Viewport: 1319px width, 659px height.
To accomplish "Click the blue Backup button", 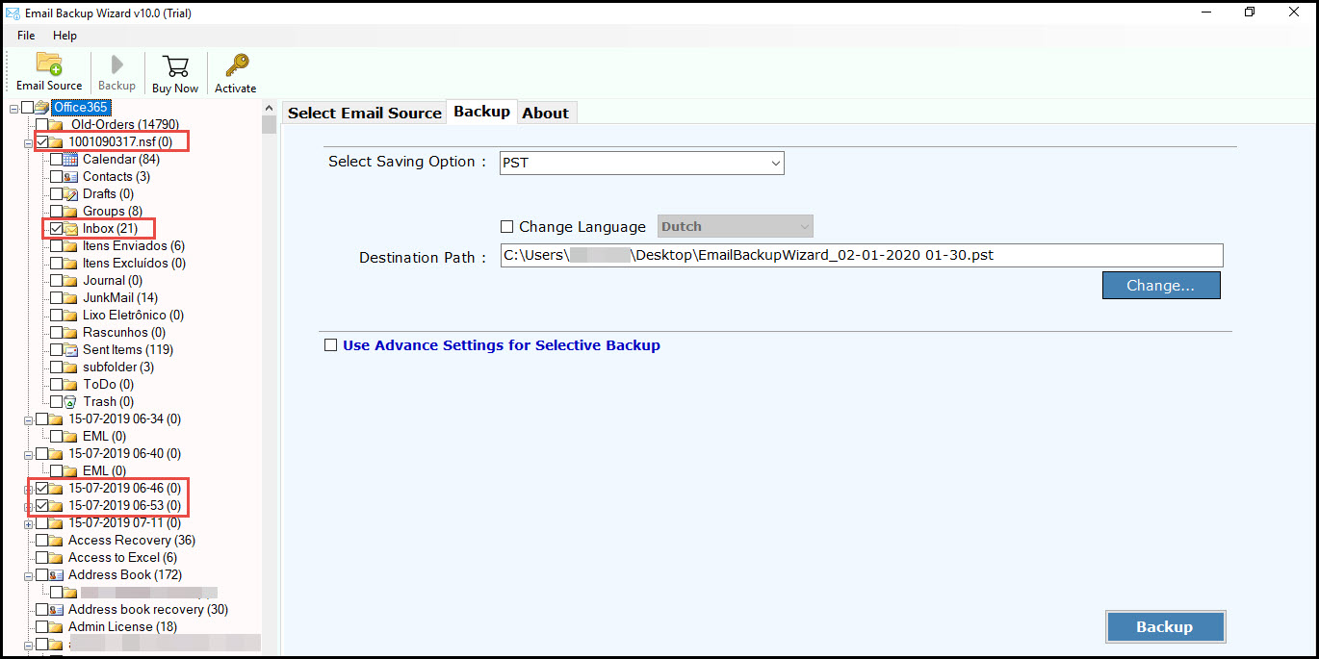I will tap(1165, 626).
